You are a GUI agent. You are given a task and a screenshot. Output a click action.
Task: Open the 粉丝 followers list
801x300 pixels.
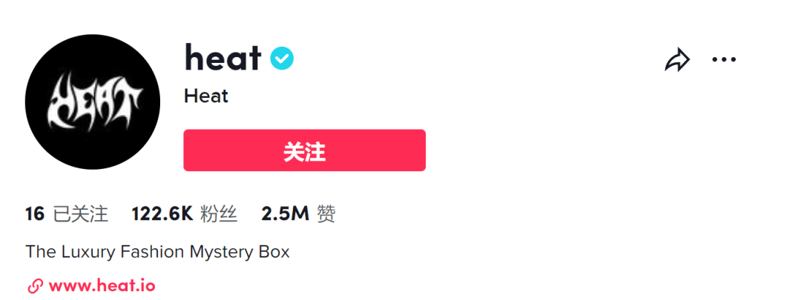220,215
